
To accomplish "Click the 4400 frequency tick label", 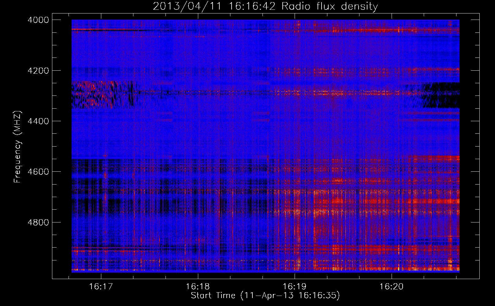I will click(x=38, y=121).
